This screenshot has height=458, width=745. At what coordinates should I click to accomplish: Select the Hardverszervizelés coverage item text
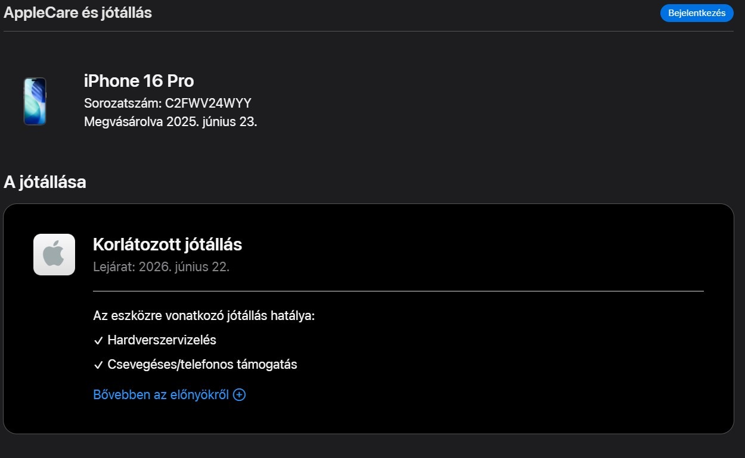[x=162, y=340]
